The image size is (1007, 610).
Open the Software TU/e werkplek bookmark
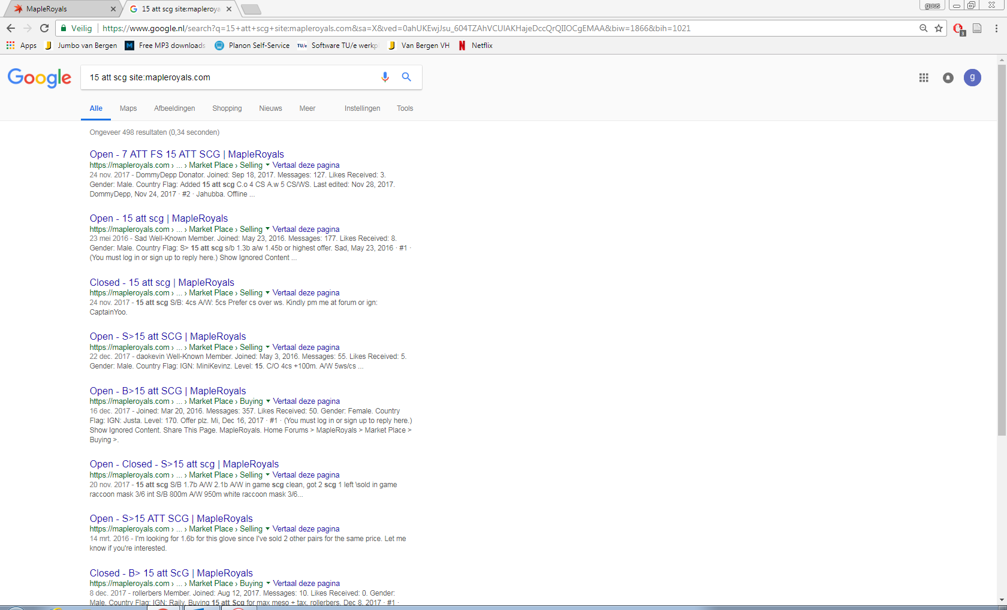pyautogui.click(x=338, y=46)
